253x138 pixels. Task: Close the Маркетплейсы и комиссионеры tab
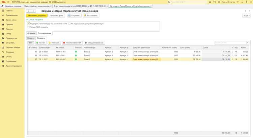51,6
